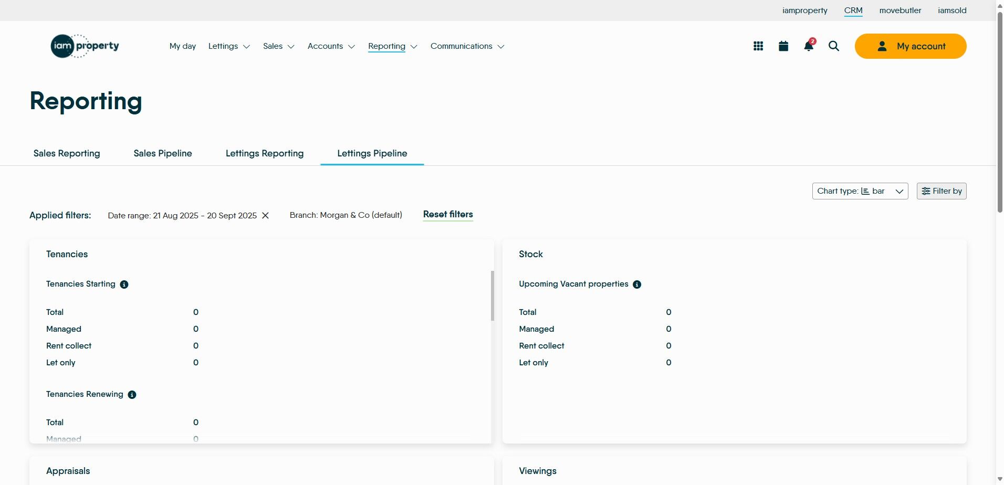This screenshot has height=485, width=1004.
Task: Switch to Sales Pipeline tab
Action: coord(163,153)
